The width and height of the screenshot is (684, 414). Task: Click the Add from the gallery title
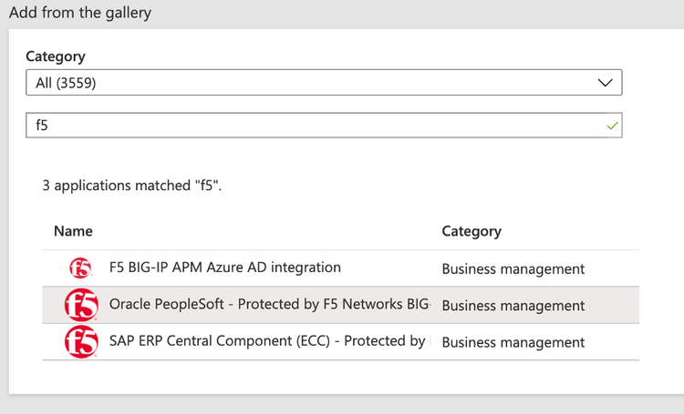coord(80,13)
